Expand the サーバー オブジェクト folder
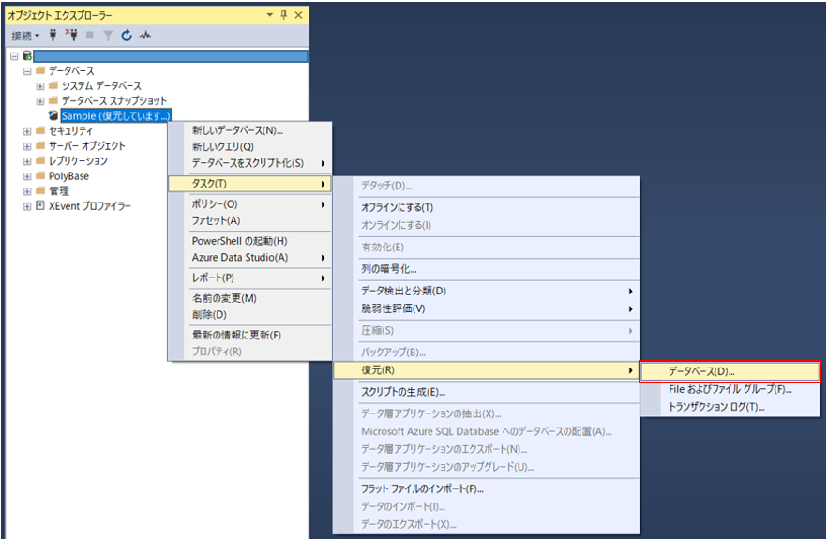This screenshot has height=541, width=828. [27, 146]
